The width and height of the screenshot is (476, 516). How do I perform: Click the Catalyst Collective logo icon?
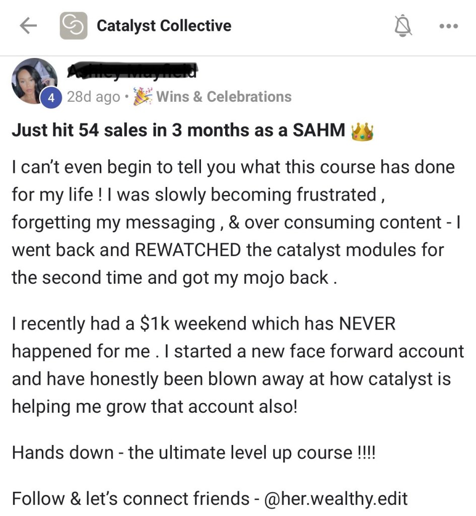[x=73, y=26]
